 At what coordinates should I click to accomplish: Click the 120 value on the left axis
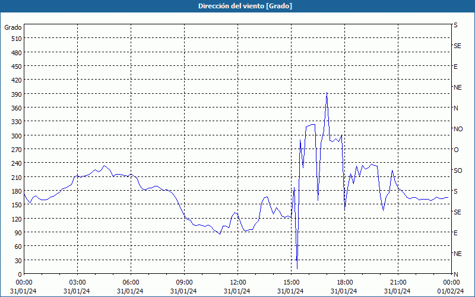(17, 219)
